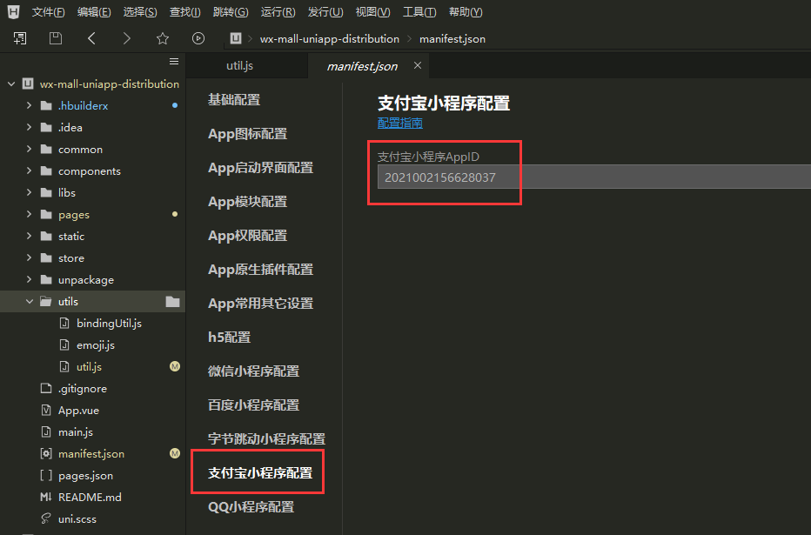The width and height of the screenshot is (811, 535).
Task: Open uni.scss file
Action: click(77, 518)
